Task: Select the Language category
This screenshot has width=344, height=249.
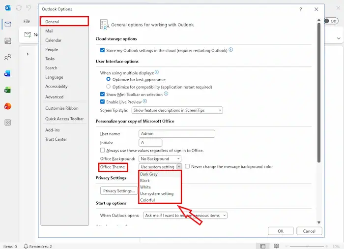Action: [x=64, y=77]
